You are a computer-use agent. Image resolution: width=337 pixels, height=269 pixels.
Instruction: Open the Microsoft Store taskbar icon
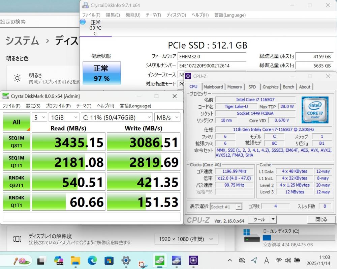click(109, 260)
